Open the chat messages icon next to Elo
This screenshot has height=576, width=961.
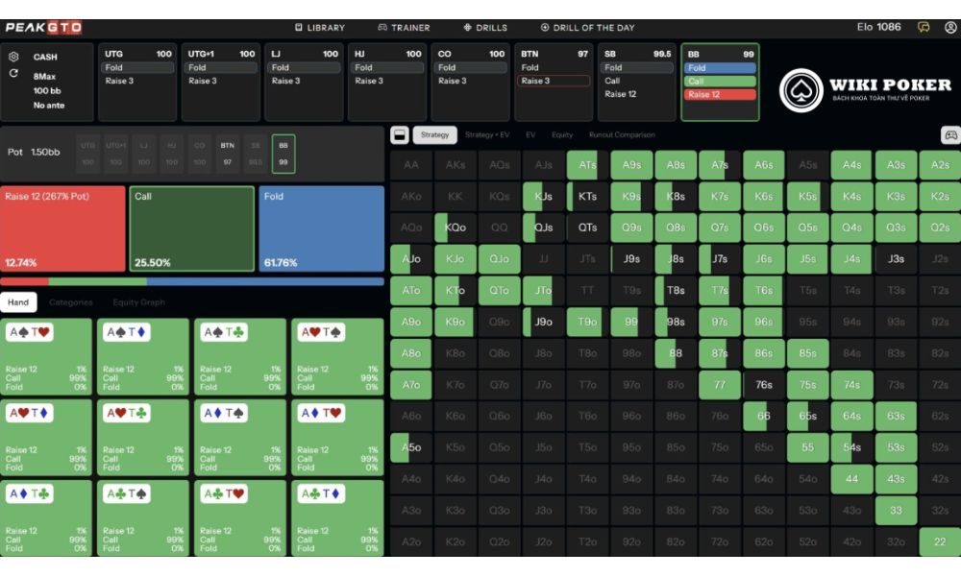point(923,28)
